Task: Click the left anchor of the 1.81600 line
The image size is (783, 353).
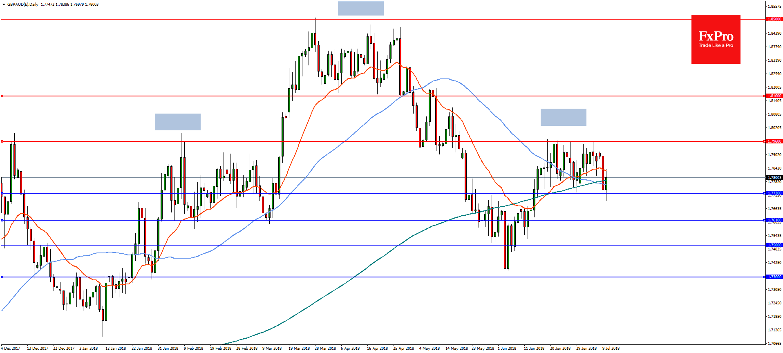Action: pyautogui.click(x=2, y=96)
